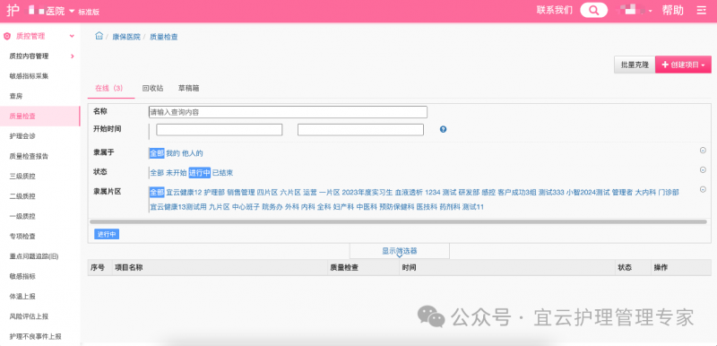The width and height of the screenshot is (717, 346).
Task: Open 查房 in the sidebar
Action: click(16, 96)
